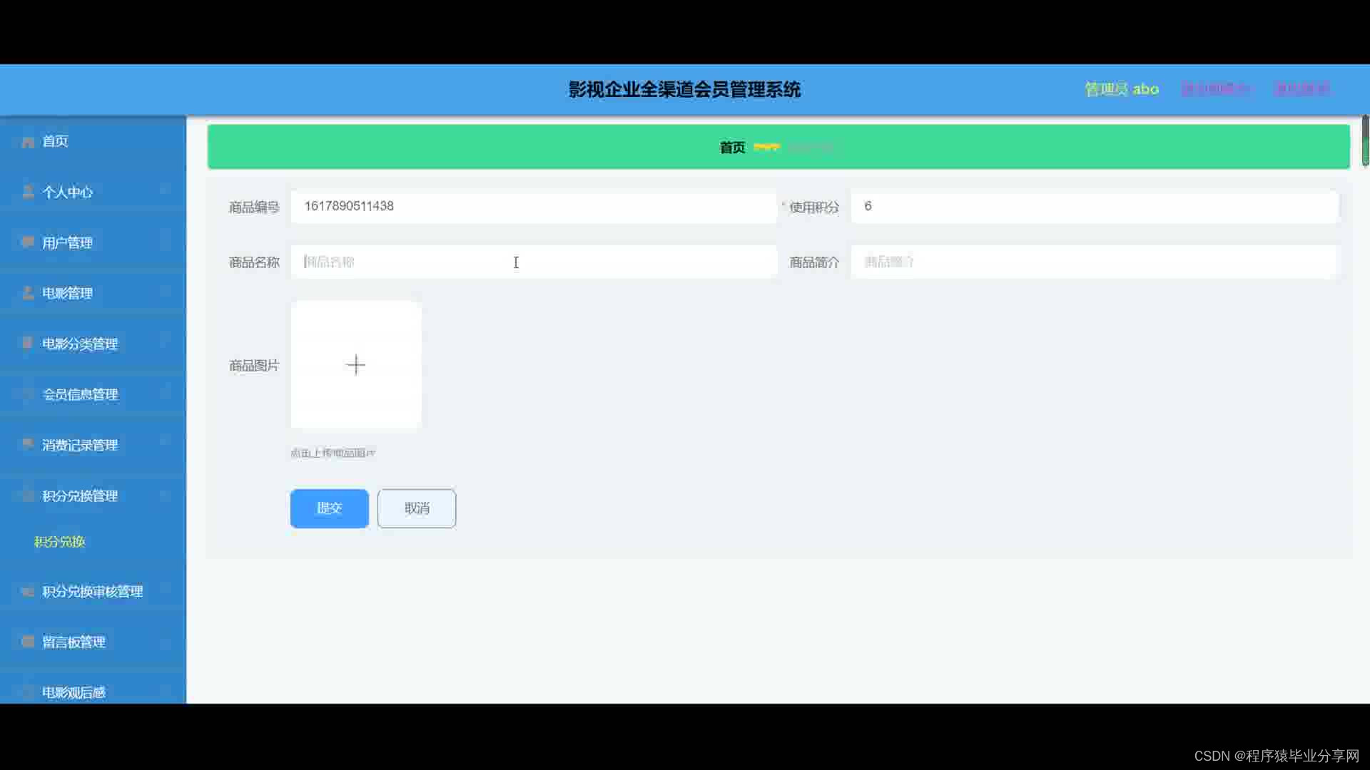Collapse the 积分兑换管理 sidebar menu

coord(80,496)
